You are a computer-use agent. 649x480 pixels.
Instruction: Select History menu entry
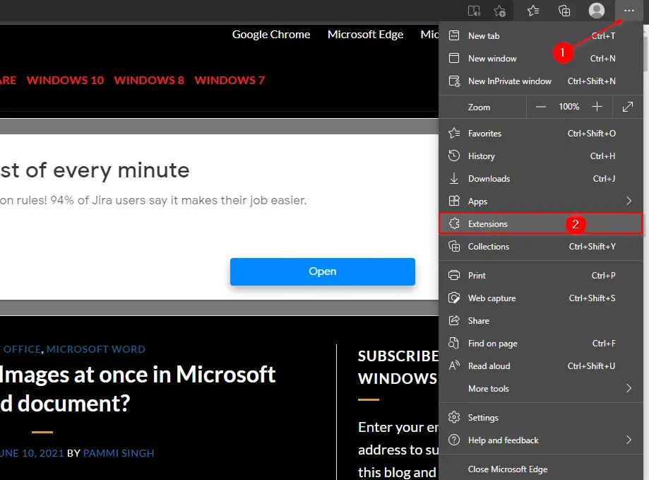[x=540, y=156]
